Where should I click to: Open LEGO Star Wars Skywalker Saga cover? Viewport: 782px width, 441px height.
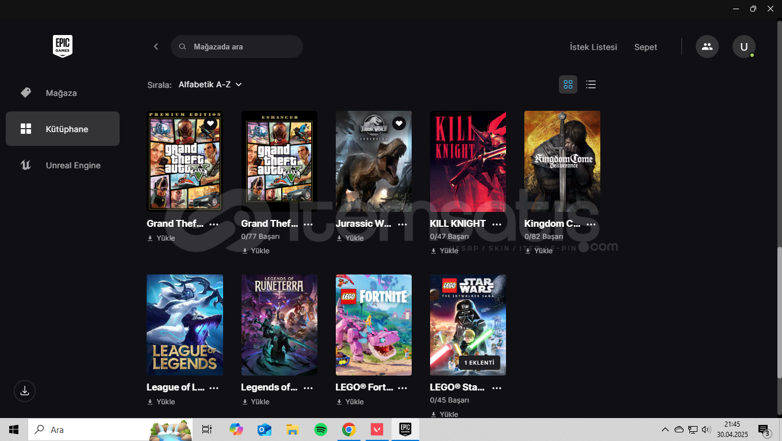[468, 325]
